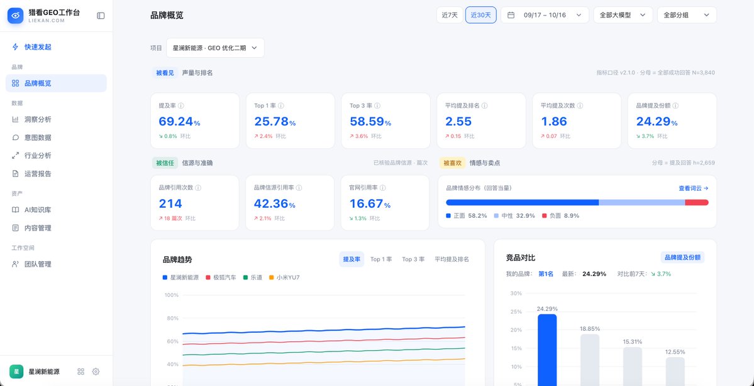Toggle 星澜新能源 series in chart legend
754x386 pixels.
(x=181, y=277)
